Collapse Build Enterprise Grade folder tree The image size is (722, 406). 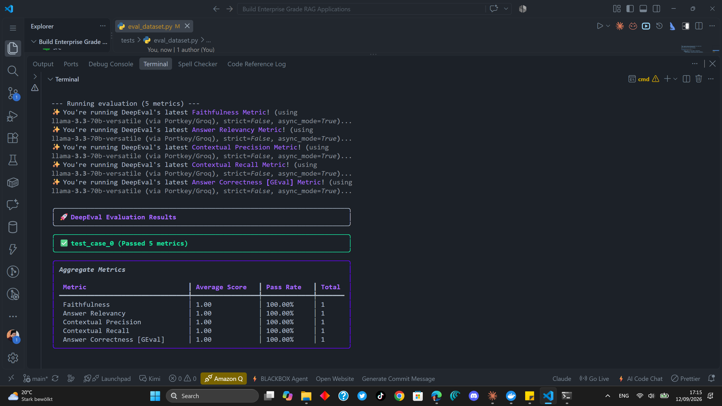click(x=34, y=42)
